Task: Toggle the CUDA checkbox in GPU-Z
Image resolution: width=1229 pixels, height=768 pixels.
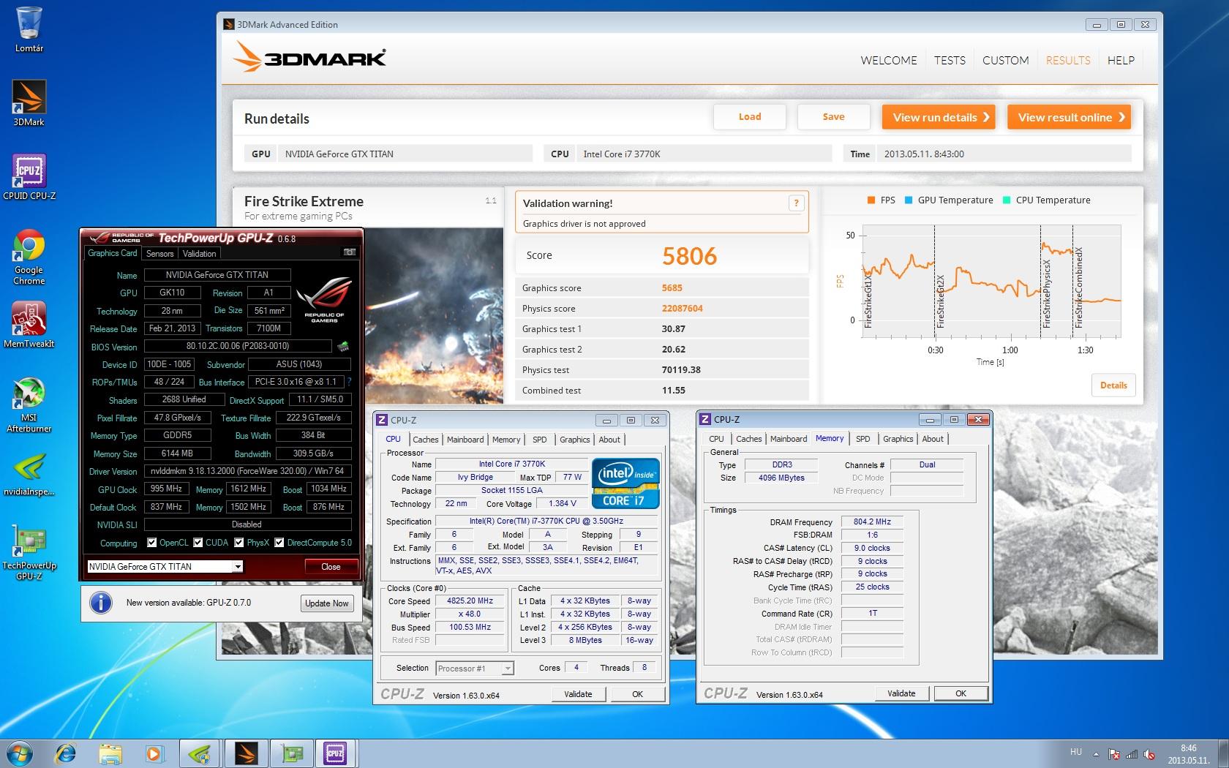Action: (x=198, y=543)
